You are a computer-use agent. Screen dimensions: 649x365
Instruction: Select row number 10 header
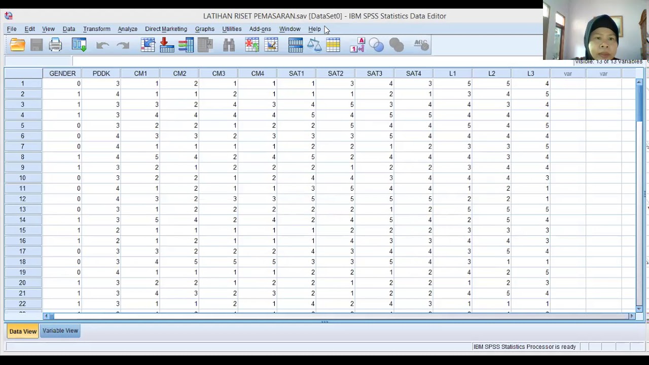tap(23, 178)
